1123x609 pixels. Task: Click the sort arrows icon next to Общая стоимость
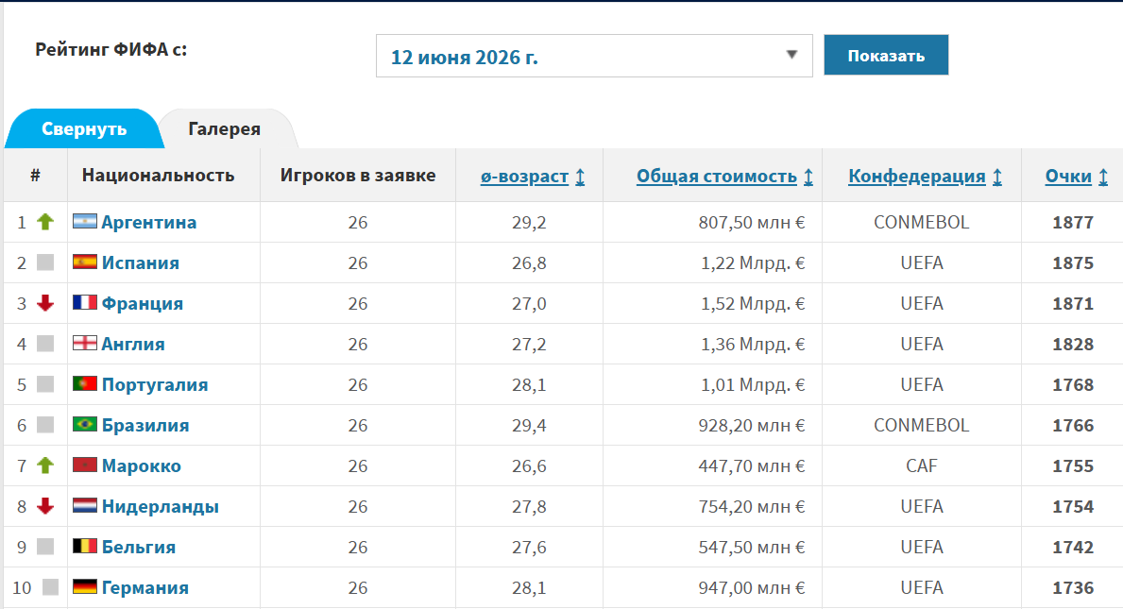click(808, 176)
